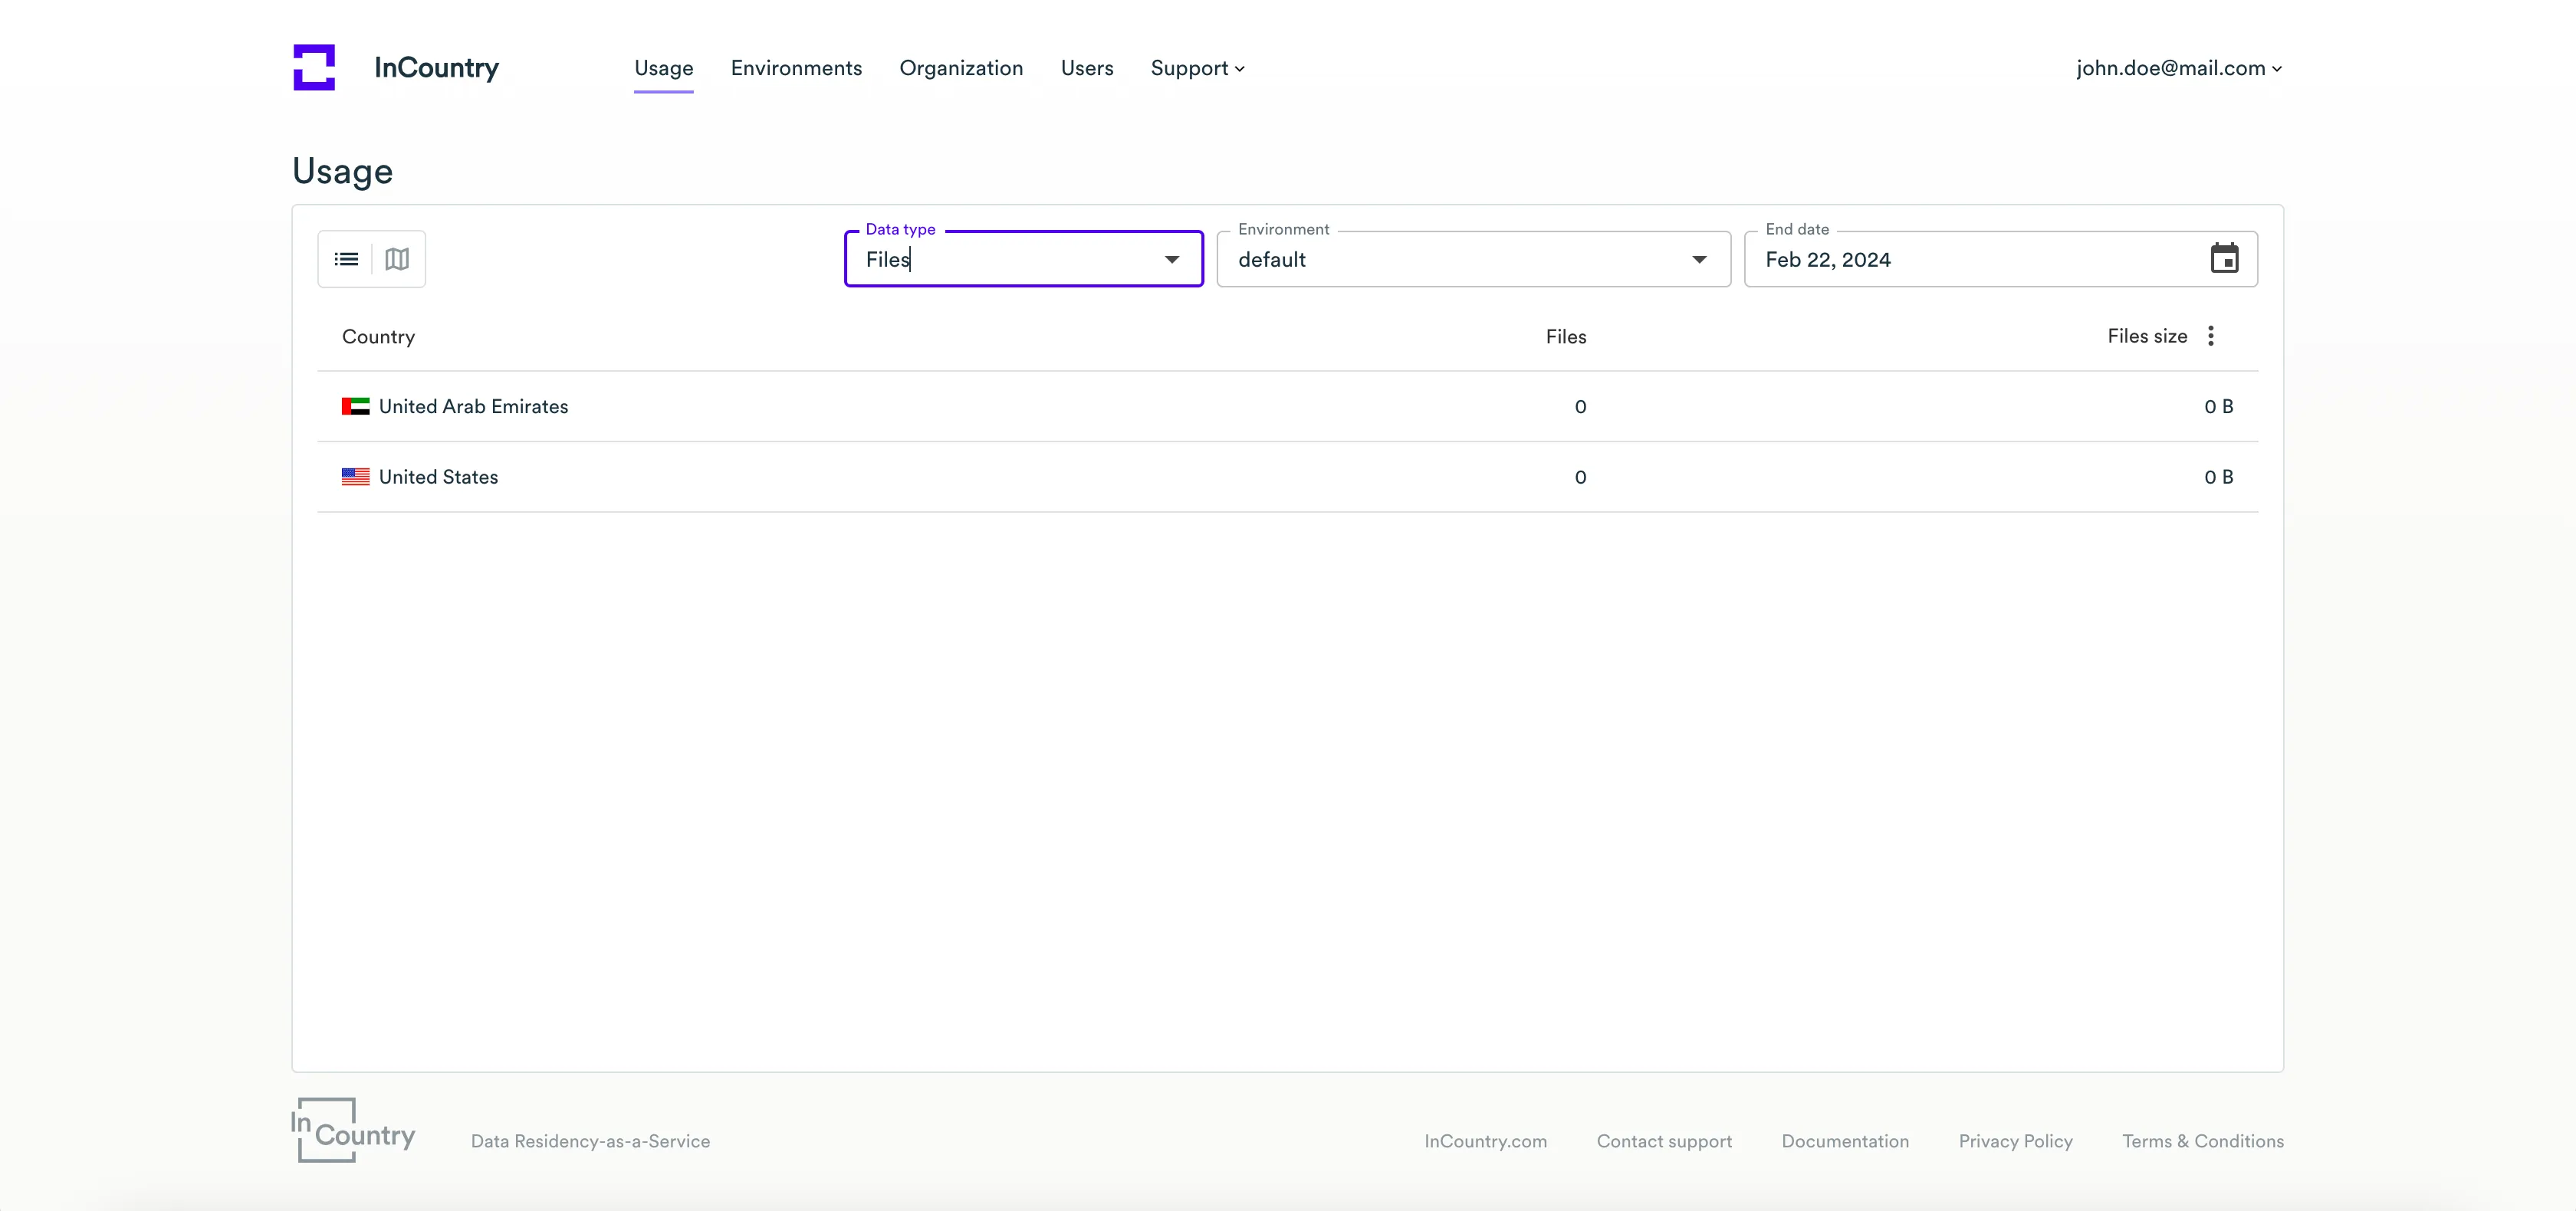2576x1211 pixels.
Task: Go to the Environments tab
Action: tap(796, 68)
